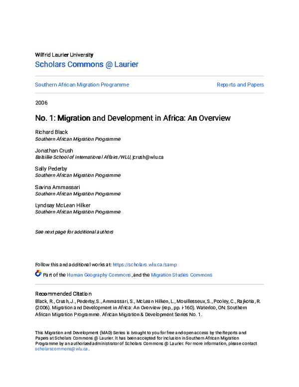Open the Scholars Commons @ Laurier link
The image size is (299, 387).
click(87, 64)
